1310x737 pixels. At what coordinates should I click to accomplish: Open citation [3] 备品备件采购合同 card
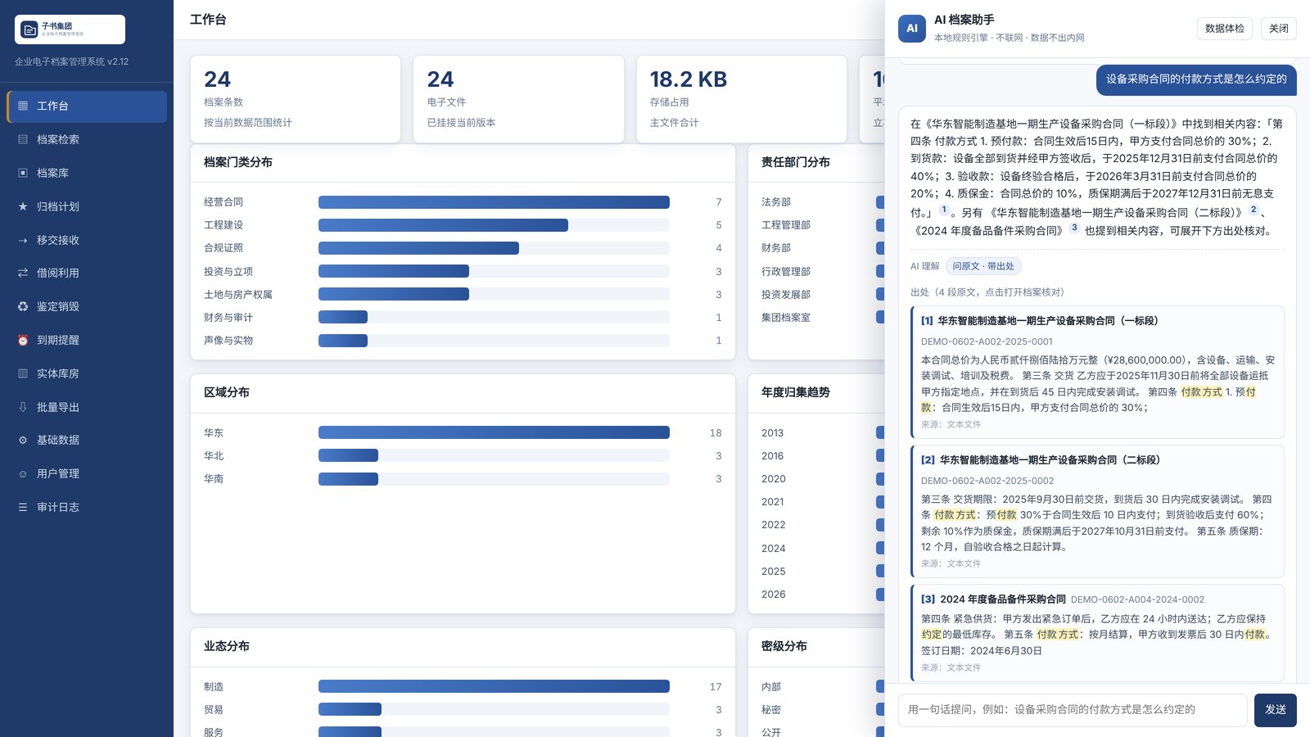[x=1097, y=633]
